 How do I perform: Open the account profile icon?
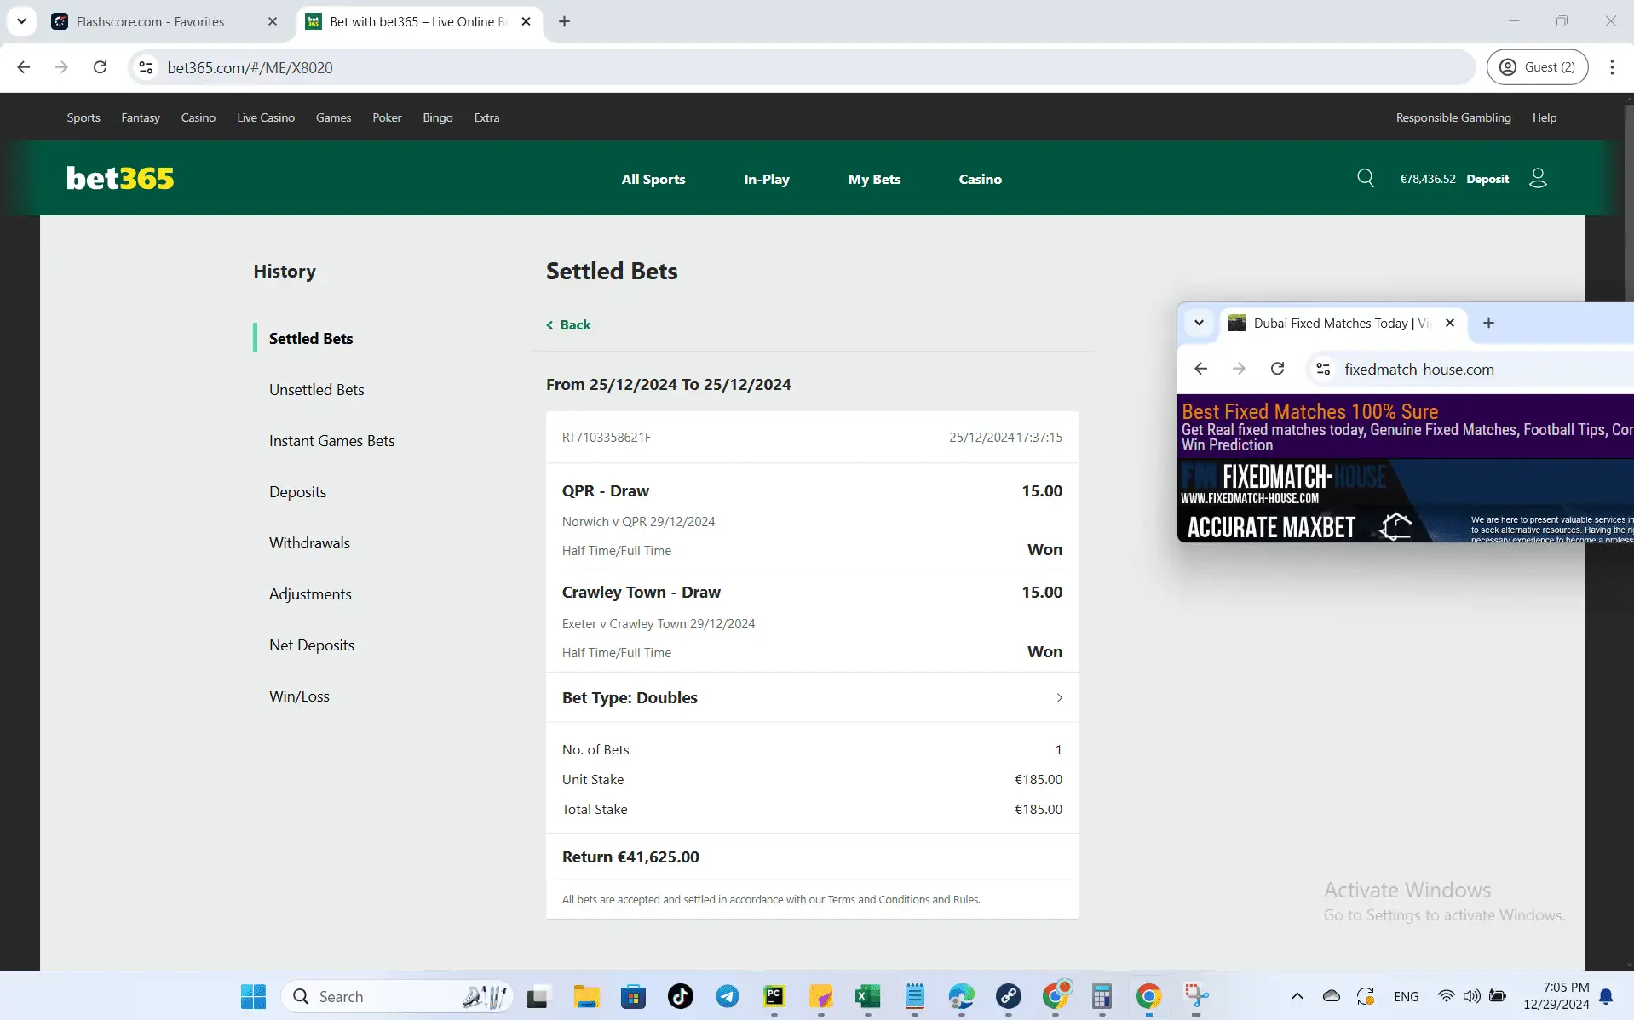[1538, 178]
